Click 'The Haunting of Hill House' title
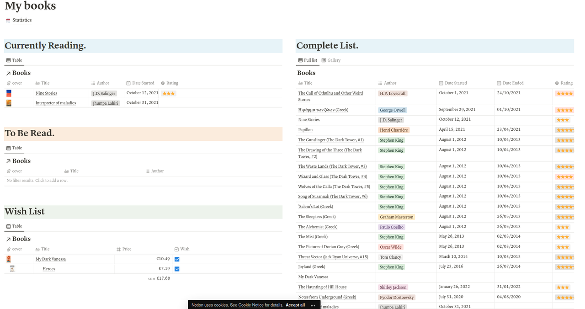This screenshot has height=309, width=585. 322,287
